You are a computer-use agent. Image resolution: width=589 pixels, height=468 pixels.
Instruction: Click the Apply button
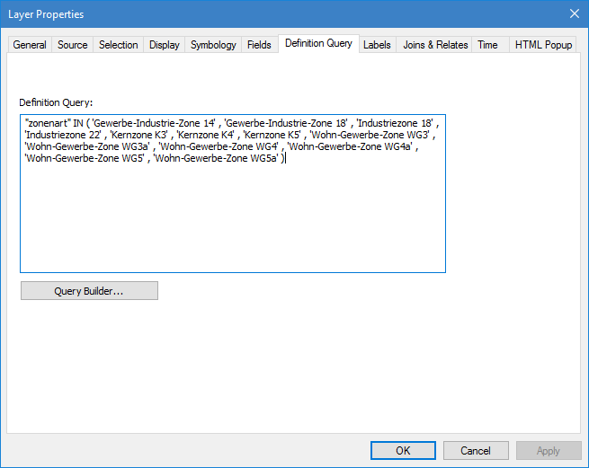tap(548, 451)
